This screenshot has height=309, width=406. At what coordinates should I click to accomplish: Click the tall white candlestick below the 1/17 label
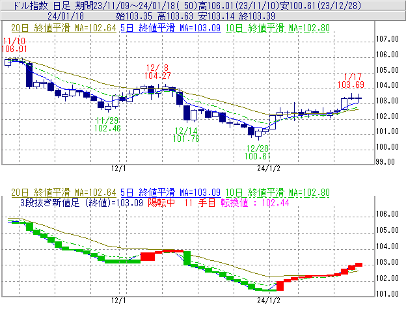point(344,104)
